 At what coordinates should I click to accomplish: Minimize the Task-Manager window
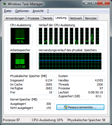tap(86, 3)
